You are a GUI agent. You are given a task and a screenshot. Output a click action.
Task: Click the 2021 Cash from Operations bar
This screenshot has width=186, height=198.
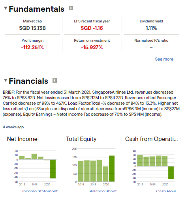[x=171, y=172]
